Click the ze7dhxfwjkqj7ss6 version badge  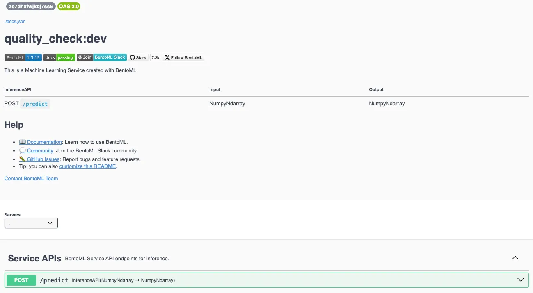[31, 7]
